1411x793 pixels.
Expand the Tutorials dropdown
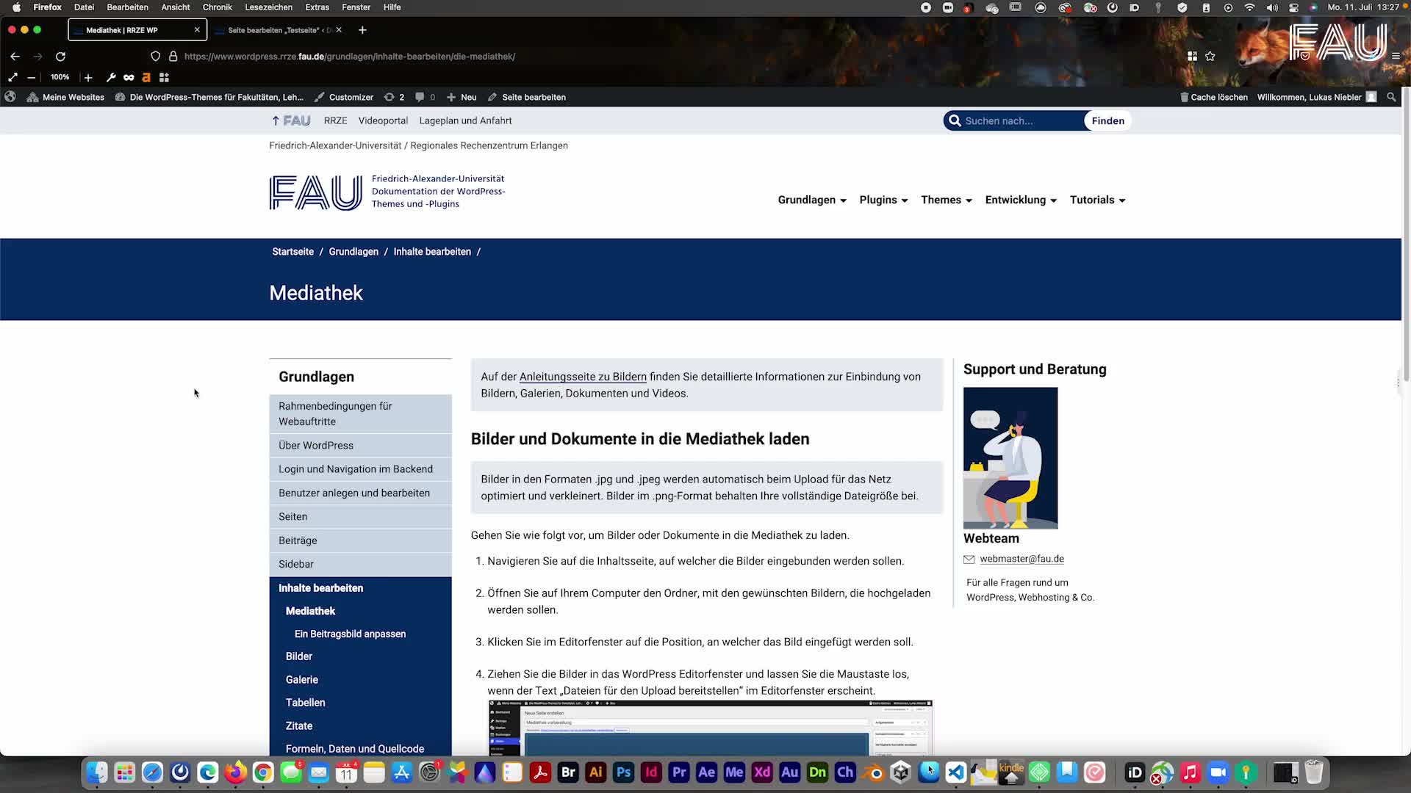click(1097, 200)
